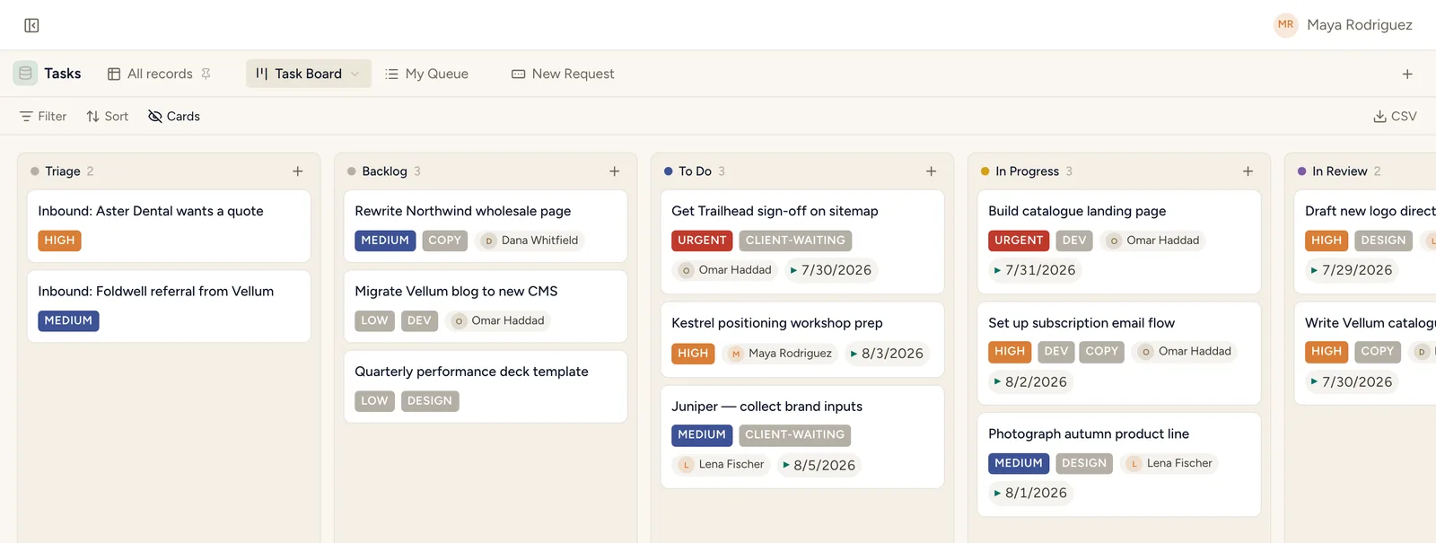Click Triage column header
Screen dimensions: 1436x543
click(62, 171)
